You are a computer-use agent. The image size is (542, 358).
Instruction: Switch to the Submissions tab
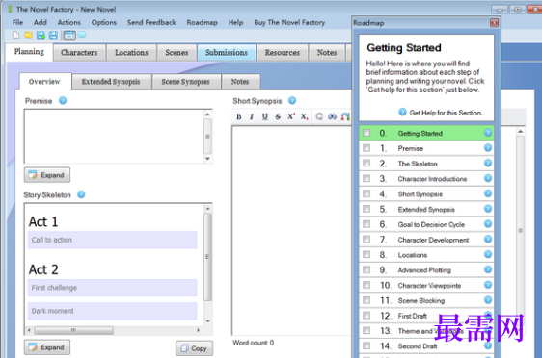(227, 52)
